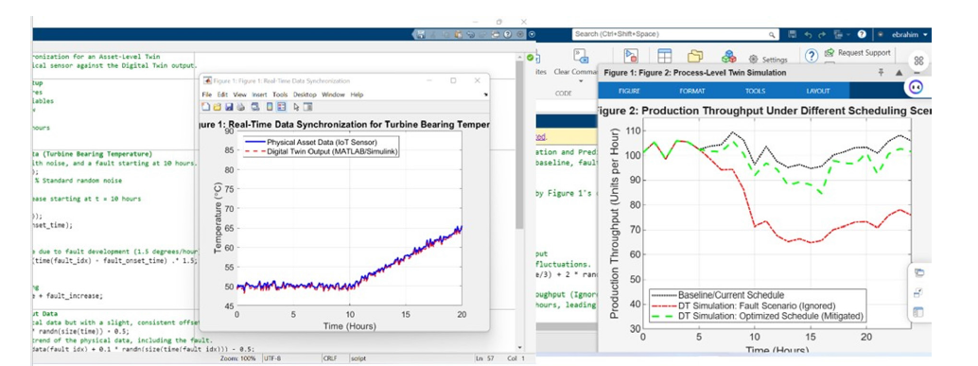
Task: Open Window menu in Figure 1 window
Action: [333, 95]
